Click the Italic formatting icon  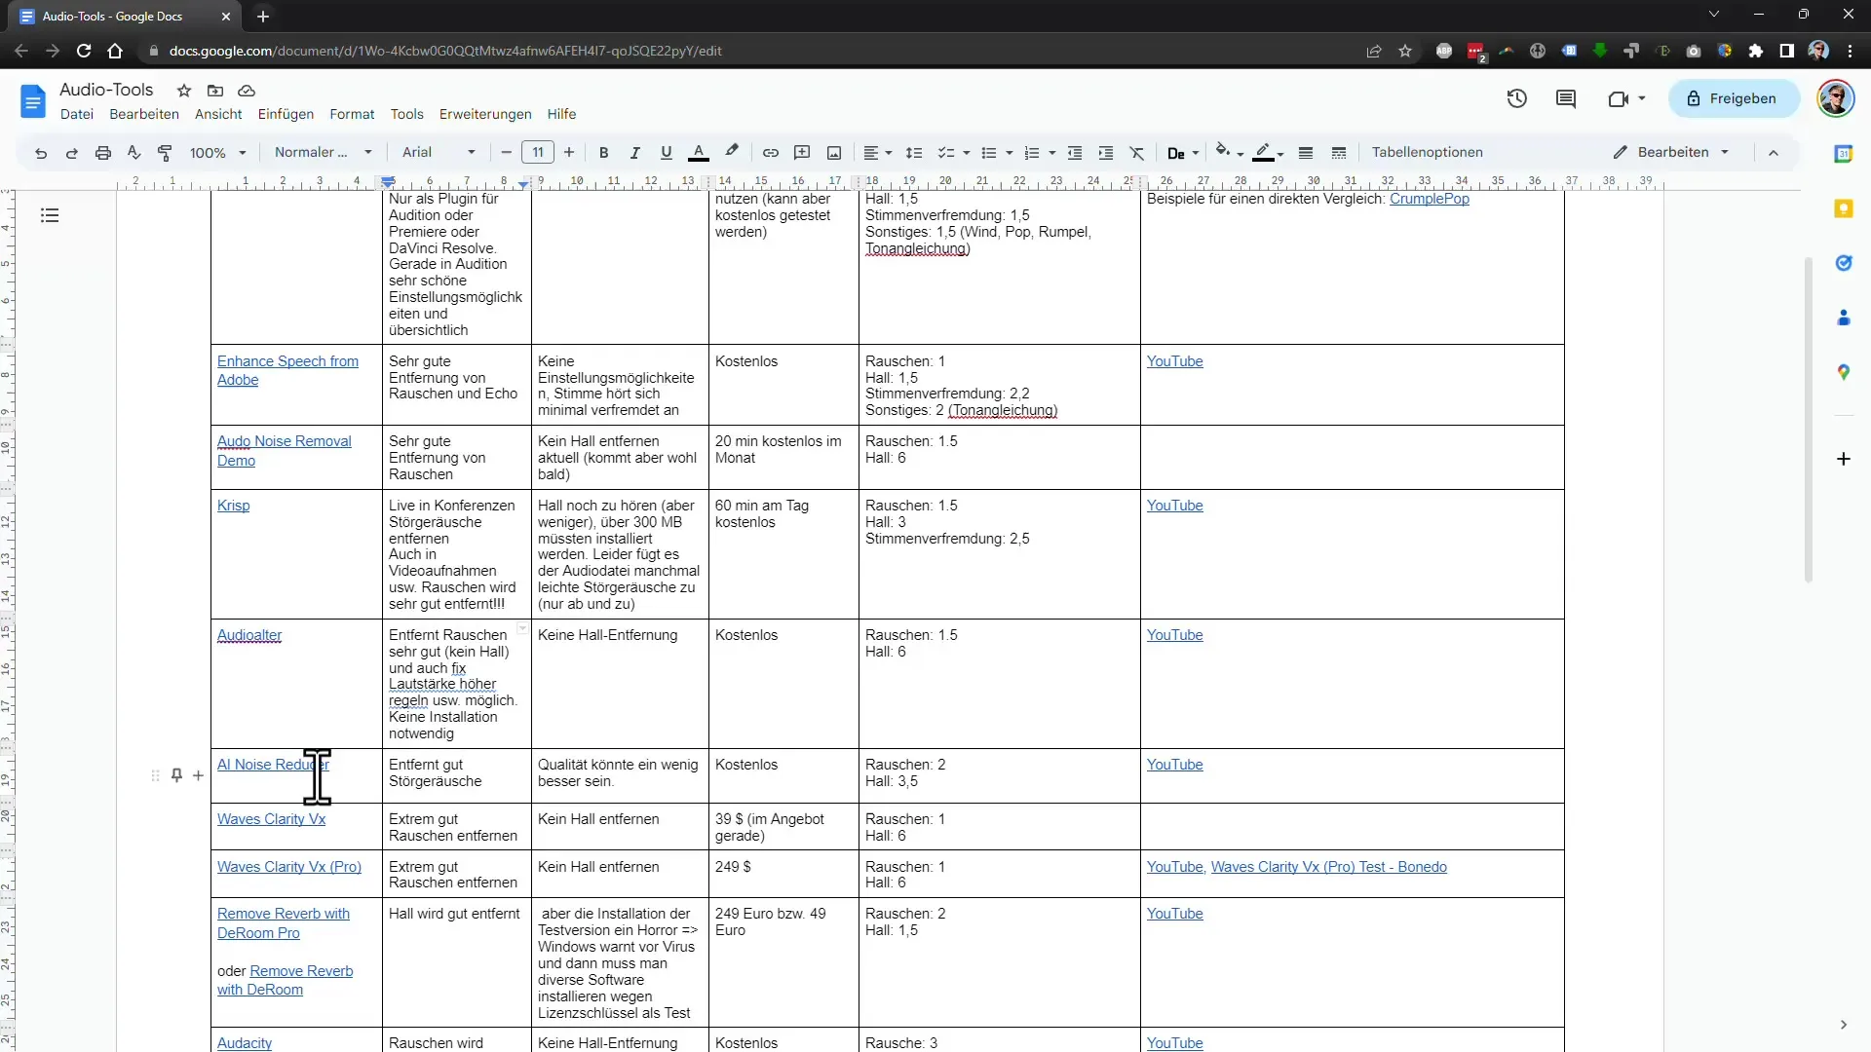633,152
